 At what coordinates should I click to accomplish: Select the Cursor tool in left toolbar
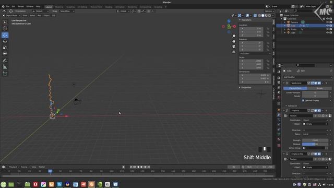pyautogui.click(x=5, y=28)
